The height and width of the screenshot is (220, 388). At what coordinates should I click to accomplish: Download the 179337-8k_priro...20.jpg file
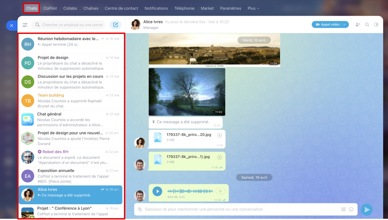point(220,135)
